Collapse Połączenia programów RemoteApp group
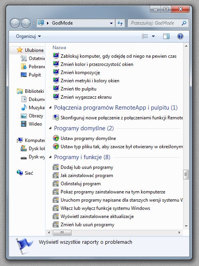Image resolution: width=199 pixels, height=266 pixels. pyautogui.click(x=50, y=108)
